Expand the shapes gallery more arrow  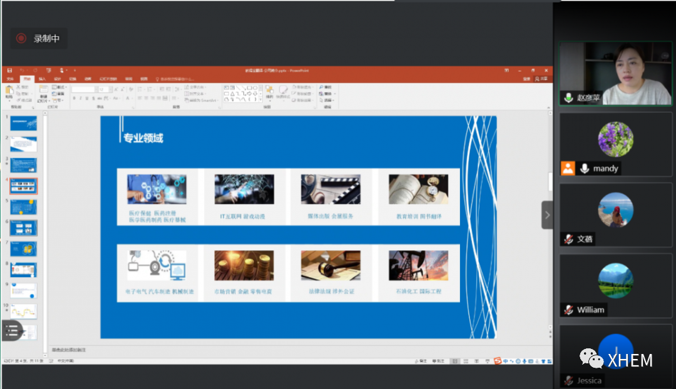pyautogui.click(x=261, y=99)
